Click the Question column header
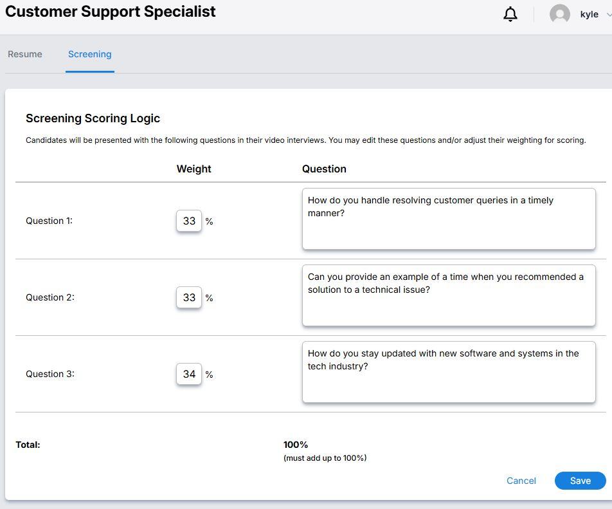 point(324,169)
